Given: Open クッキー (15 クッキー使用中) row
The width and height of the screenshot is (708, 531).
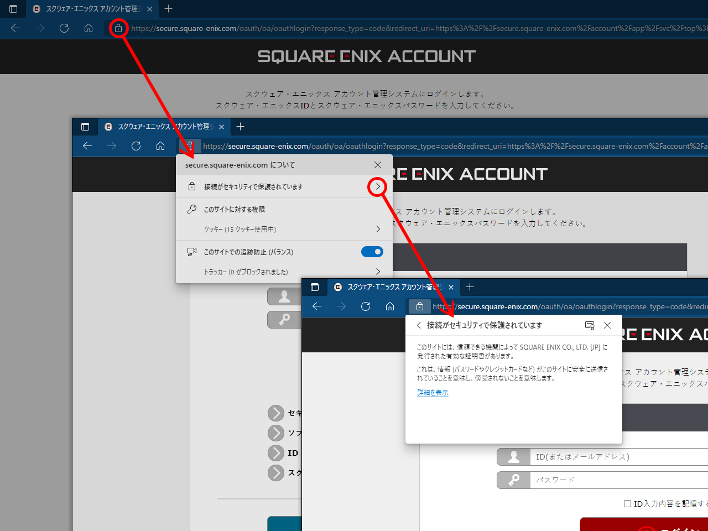Looking at the screenshot, I should [x=284, y=229].
